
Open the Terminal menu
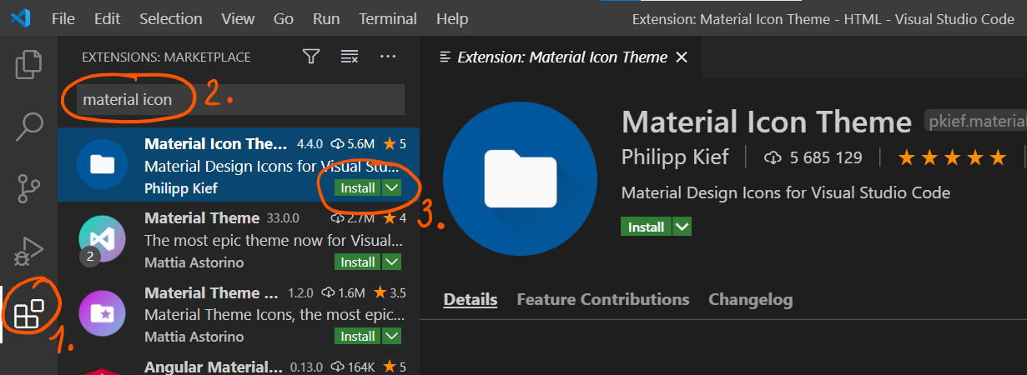pos(388,18)
